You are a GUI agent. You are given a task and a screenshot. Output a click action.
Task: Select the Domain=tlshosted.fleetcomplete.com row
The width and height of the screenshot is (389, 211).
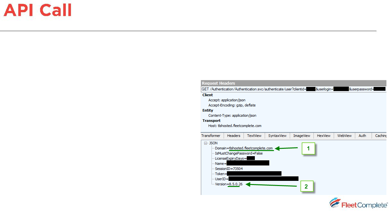(x=244, y=148)
